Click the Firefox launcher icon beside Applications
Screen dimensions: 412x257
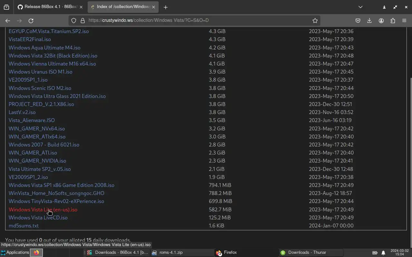click(x=36, y=253)
